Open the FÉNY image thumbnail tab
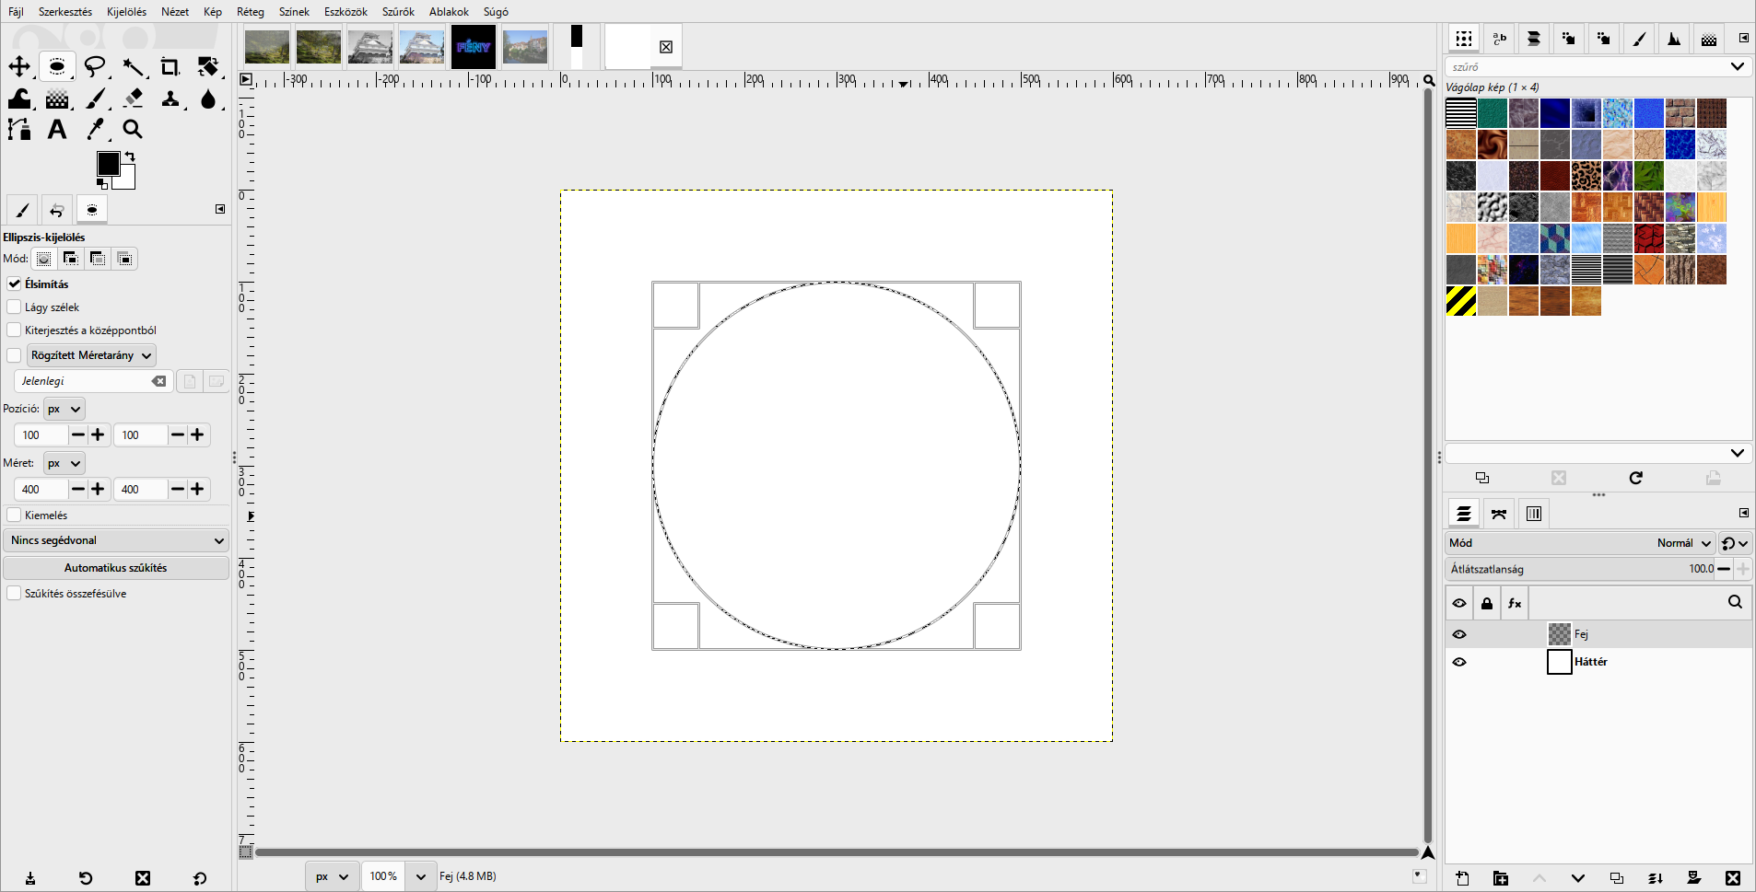 click(x=474, y=47)
